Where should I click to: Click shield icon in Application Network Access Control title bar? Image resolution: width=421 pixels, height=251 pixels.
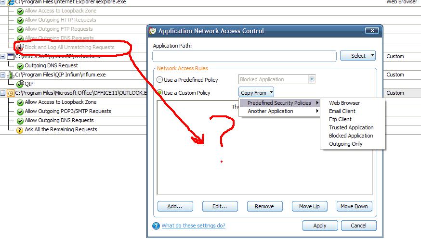pos(153,31)
